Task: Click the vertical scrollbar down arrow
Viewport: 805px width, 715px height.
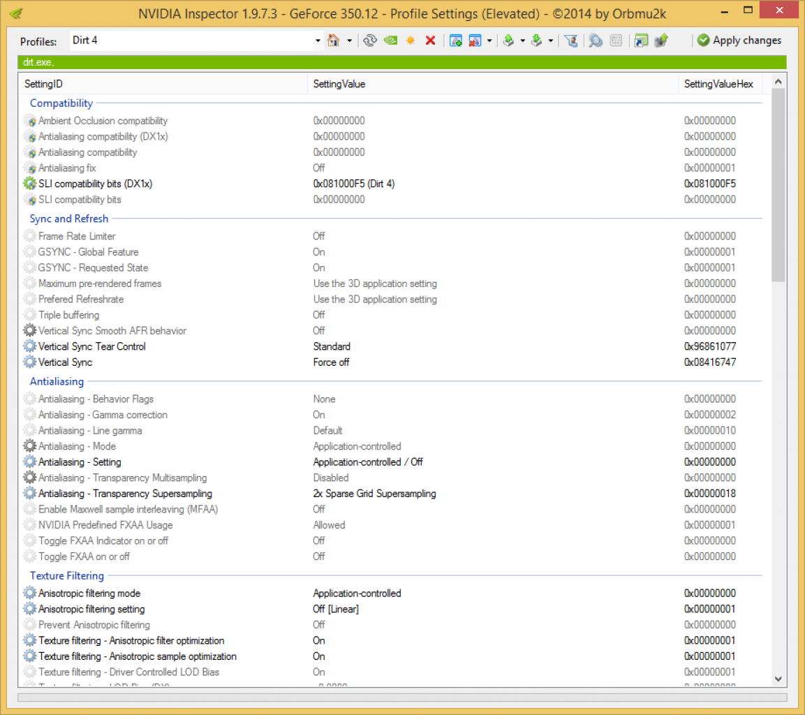Action: point(778,679)
